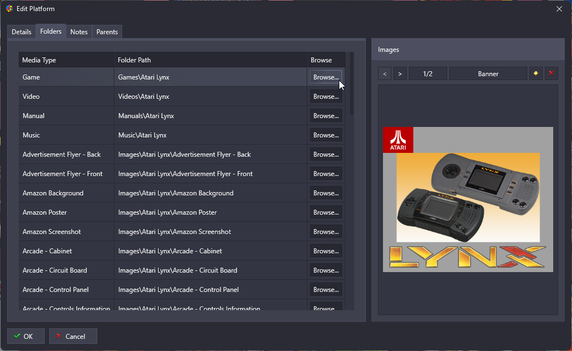Go to the Parents tab
Image resolution: width=572 pixels, height=351 pixels.
click(107, 31)
